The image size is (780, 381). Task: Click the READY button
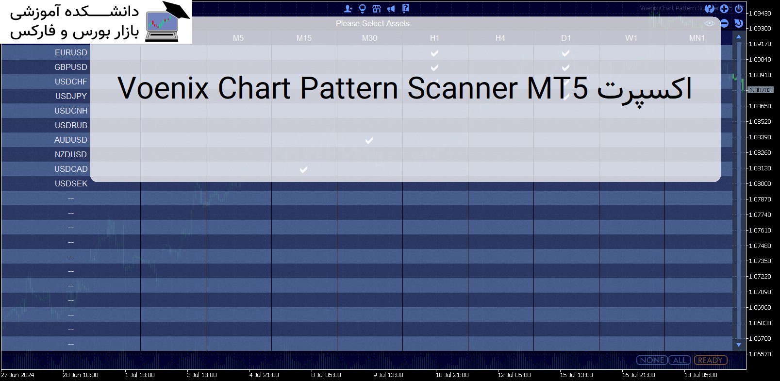coord(711,360)
